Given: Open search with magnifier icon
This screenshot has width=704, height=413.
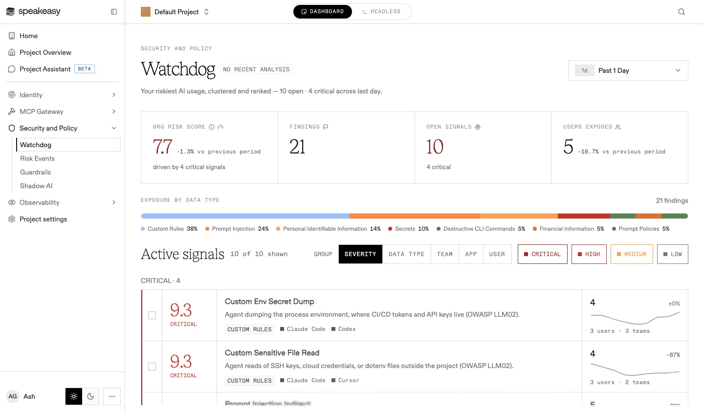Looking at the screenshot, I should (682, 12).
